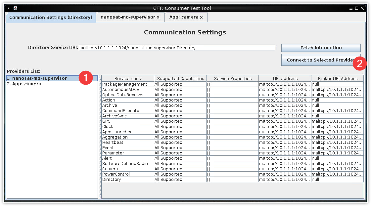371x206 pixels.
Task: Click the Broker URI Address column header
Action: (x=337, y=79)
